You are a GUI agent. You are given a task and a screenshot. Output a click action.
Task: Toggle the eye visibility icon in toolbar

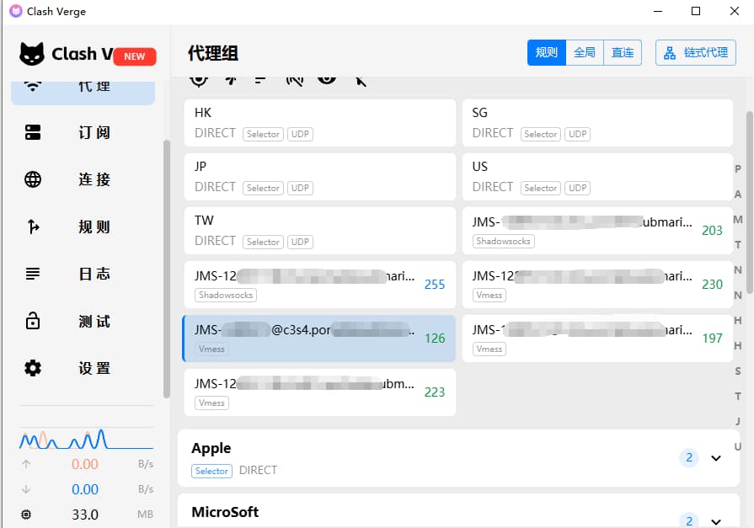[327, 80]
